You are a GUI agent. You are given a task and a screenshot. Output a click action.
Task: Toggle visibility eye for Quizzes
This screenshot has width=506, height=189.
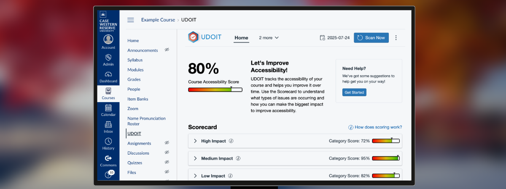click(167, 163)
